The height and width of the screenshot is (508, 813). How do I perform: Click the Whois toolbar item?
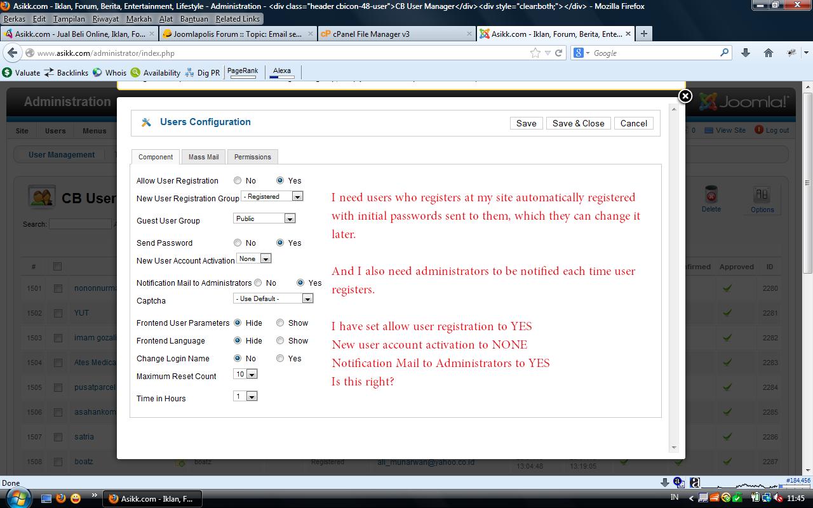pos(109,72)
